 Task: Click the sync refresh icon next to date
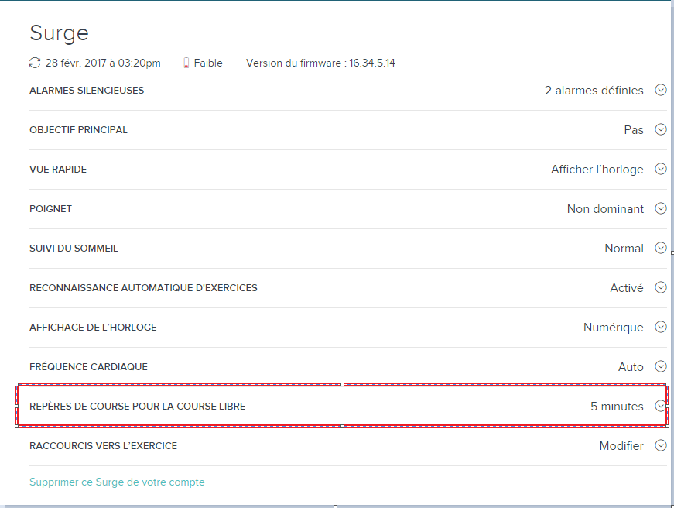point(35,63)
